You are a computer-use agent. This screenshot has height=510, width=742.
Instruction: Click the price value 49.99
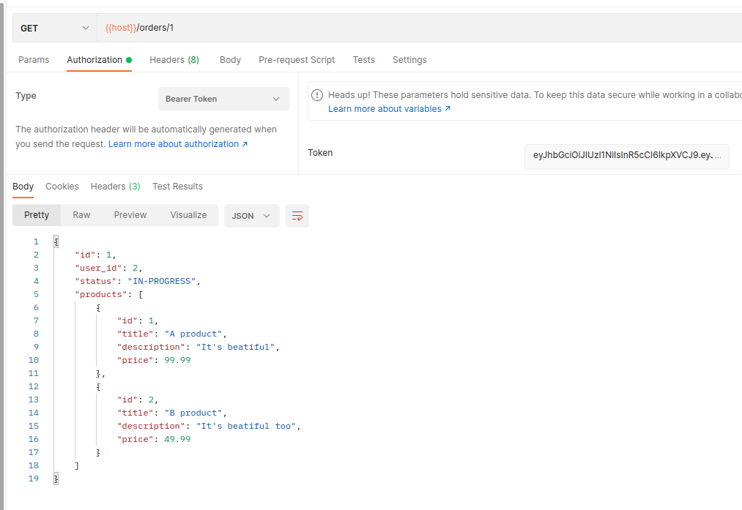pos(177,440)
